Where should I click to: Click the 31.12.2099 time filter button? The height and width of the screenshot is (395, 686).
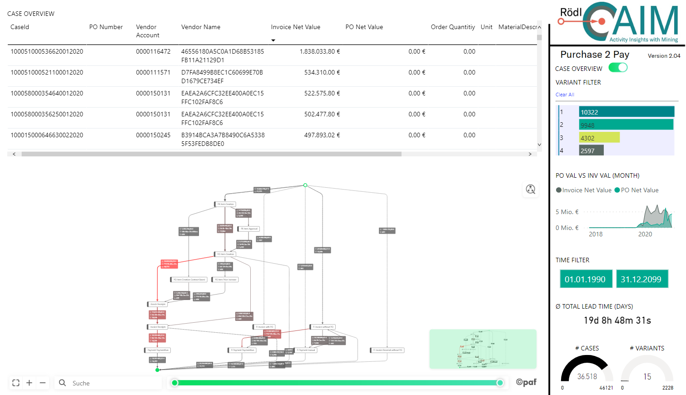(x=642, y=279)
